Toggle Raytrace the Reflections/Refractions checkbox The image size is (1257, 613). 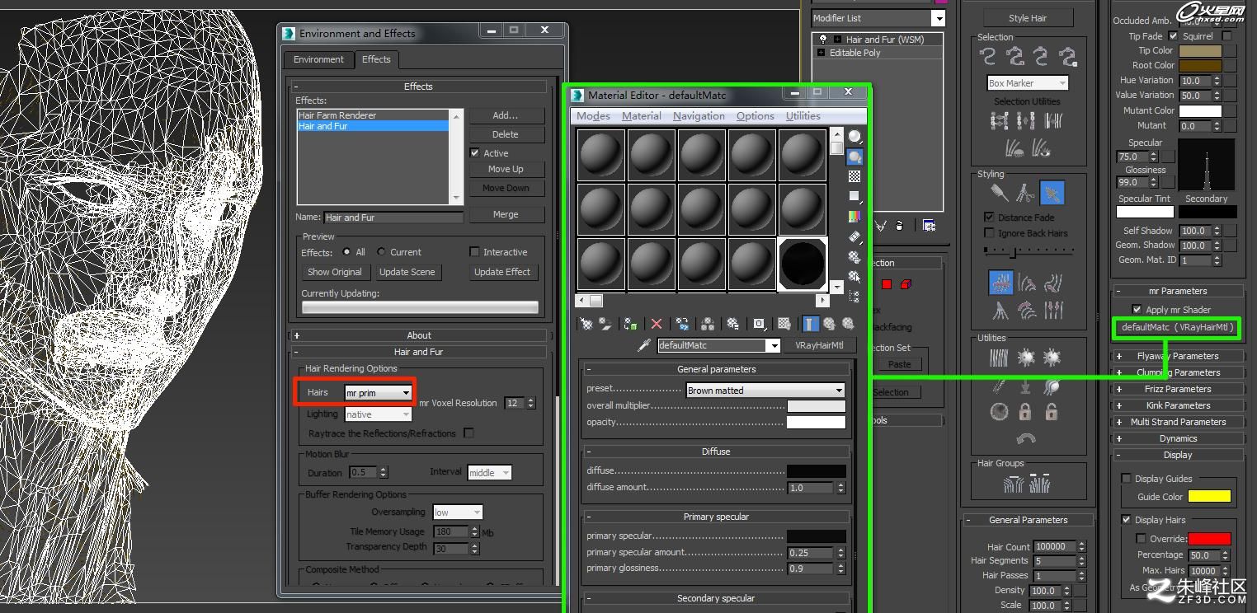click(468, 433)
